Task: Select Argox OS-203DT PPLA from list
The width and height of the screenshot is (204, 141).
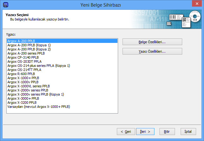Action: click(x=24, y=62)
